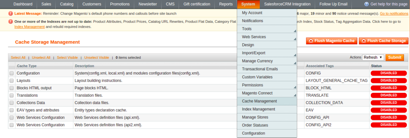The width and height of the screenshot is (410, 138).
Task: Click the Select Visible link
Action: [x=67, y=57]
